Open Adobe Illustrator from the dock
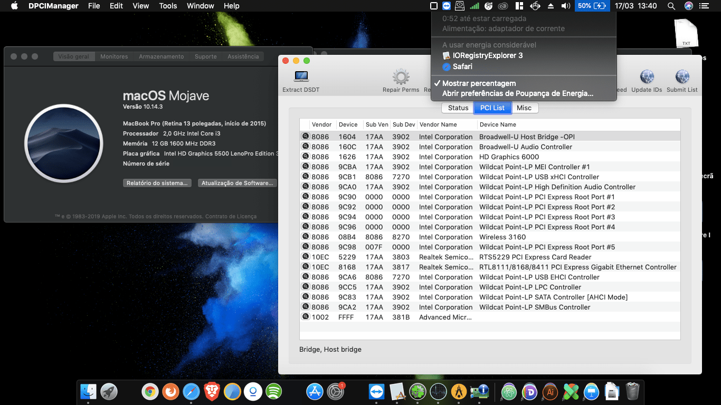This screenshot has height=405, width=721. click(x=551, y=392)
